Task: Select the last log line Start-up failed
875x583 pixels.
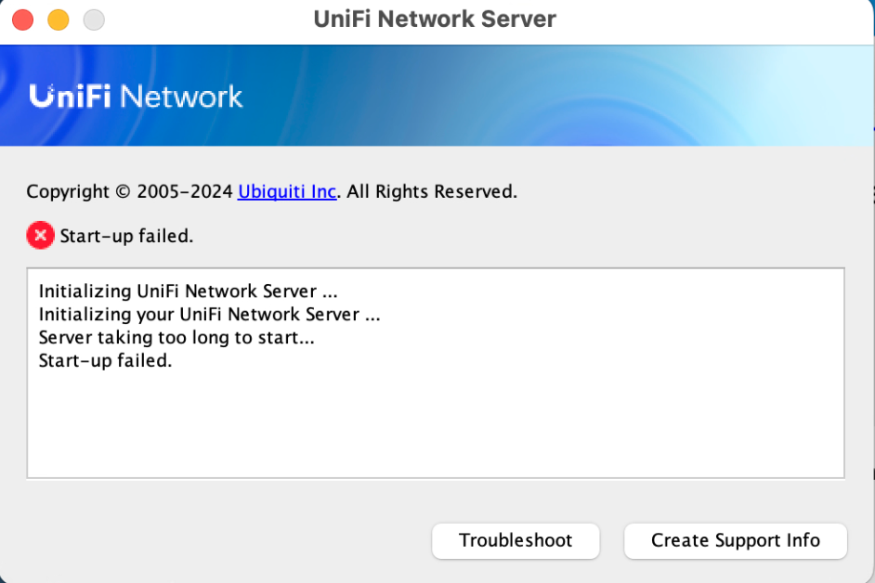Action: click(x=105, y=360)
